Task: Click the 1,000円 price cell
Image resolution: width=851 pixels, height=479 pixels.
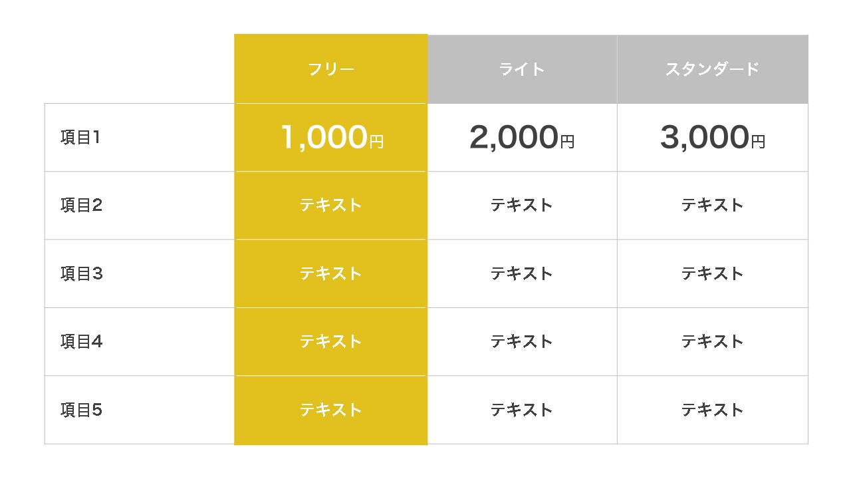Action: click(332, 138)
